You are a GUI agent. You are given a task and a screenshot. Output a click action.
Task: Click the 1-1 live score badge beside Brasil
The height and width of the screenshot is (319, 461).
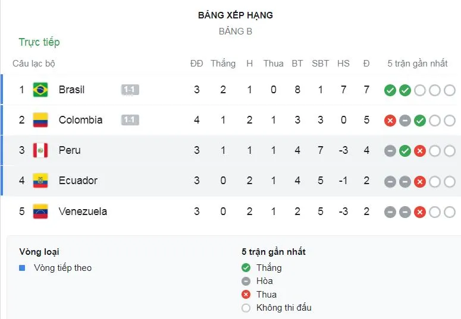coord(130,90)
